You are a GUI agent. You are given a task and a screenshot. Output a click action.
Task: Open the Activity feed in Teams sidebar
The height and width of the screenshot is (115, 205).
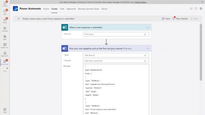click(5, 4)
